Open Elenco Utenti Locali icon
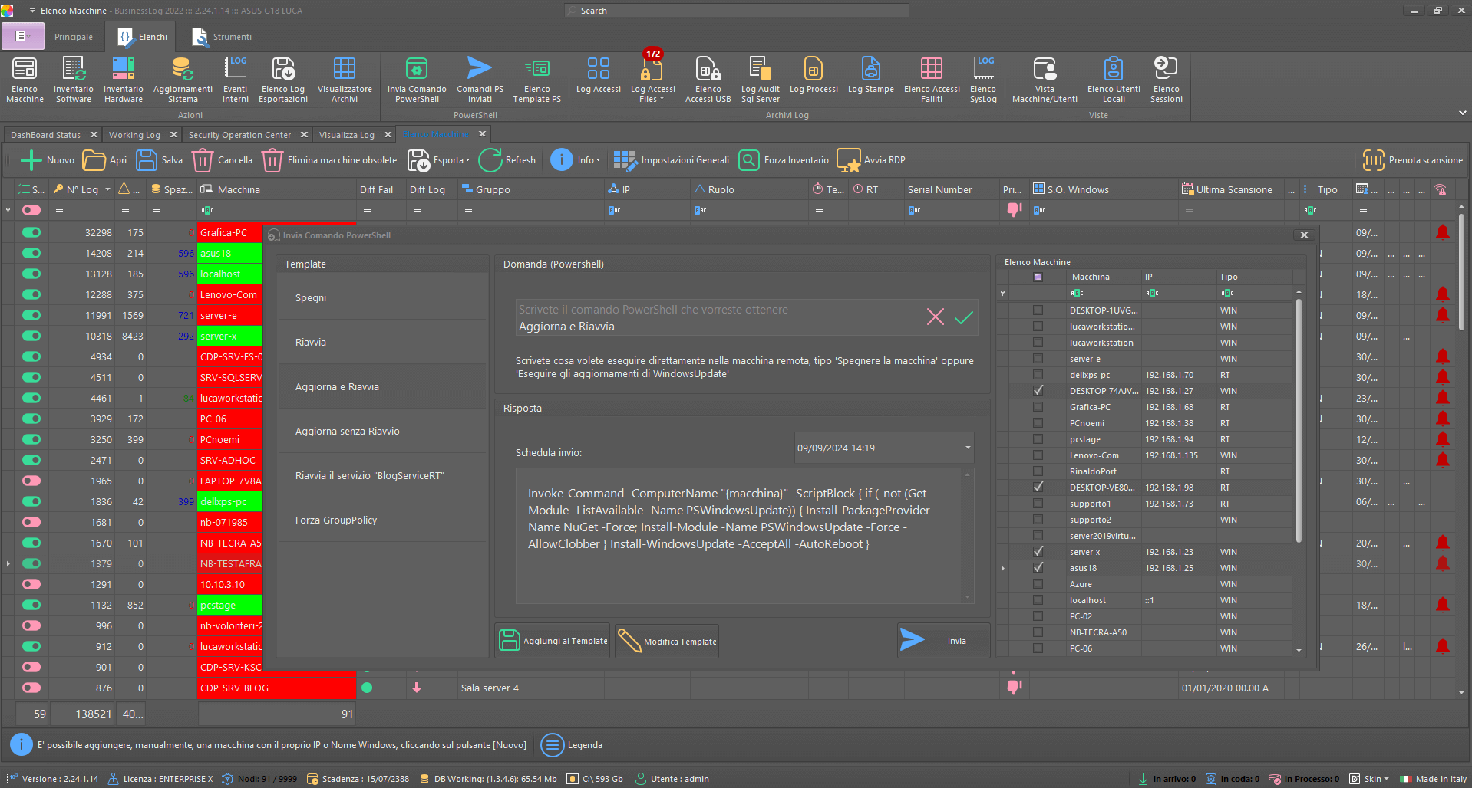Viewport: 1472px width, 788px height. [1114, 79]
